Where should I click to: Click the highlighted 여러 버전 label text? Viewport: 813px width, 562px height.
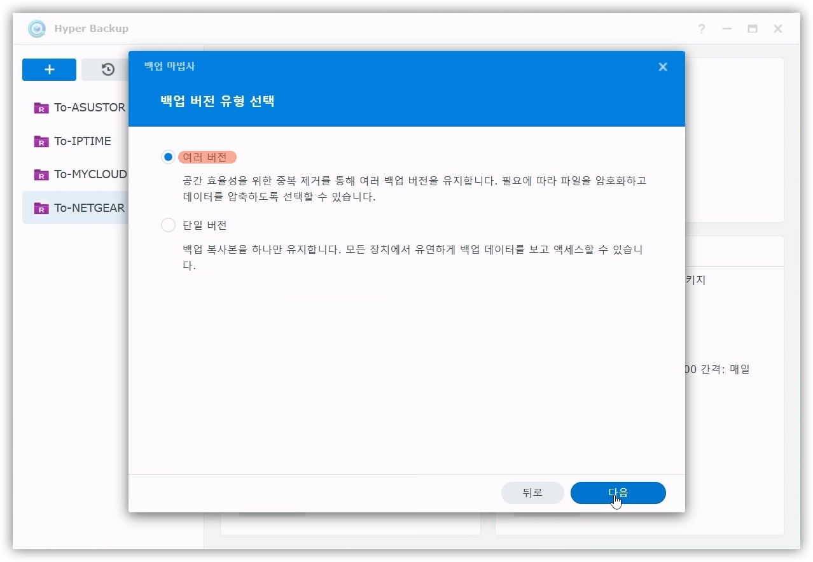(x=207, y=157)
